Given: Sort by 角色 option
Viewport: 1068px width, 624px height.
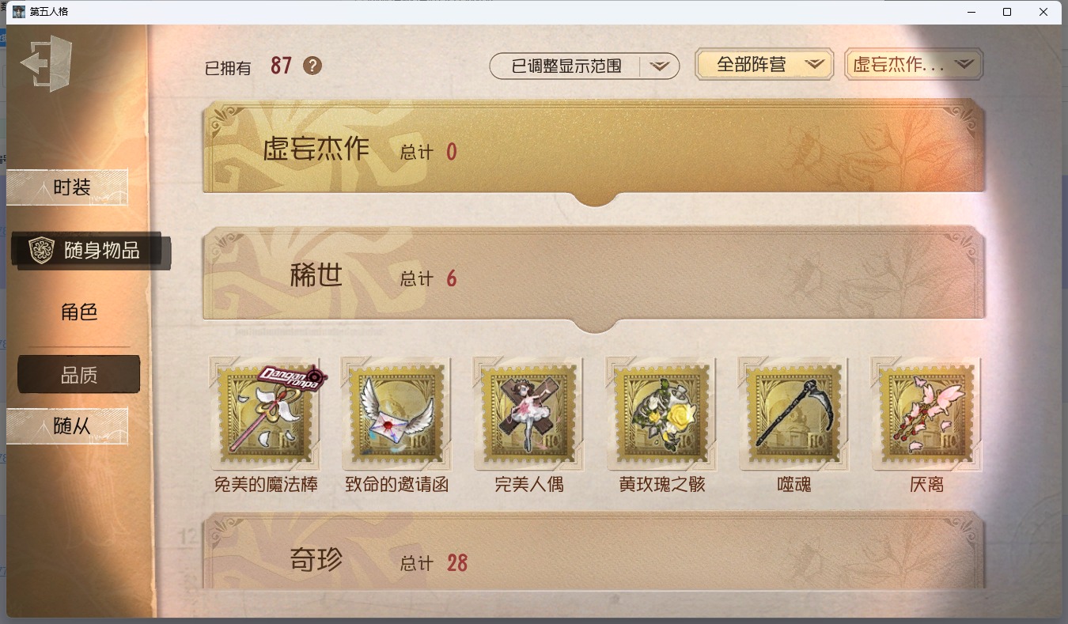Looking at the screenshot, I should click(x=79, y=312).
